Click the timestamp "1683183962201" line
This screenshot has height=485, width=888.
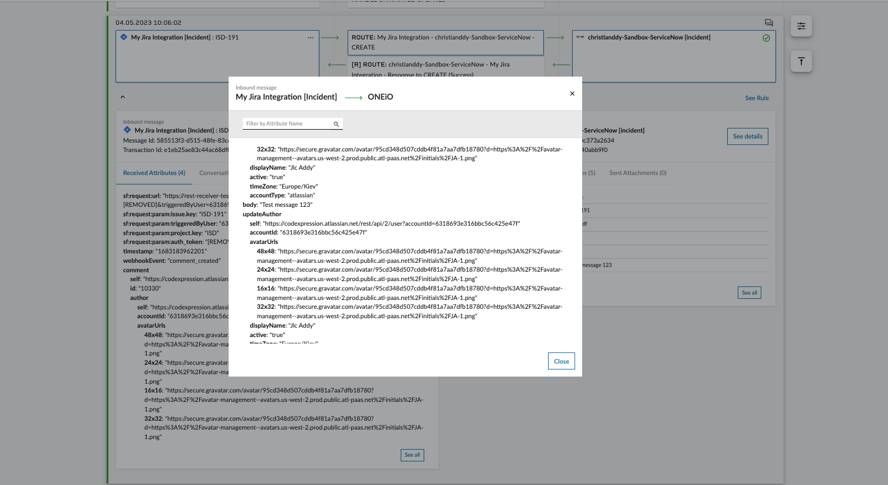pyautogui.click(x=165, y=251)
